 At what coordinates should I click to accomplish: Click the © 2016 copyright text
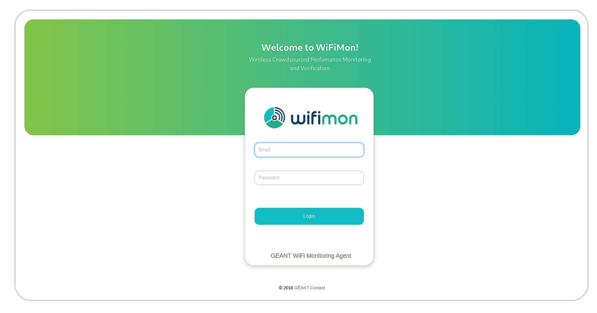point(286,288)
